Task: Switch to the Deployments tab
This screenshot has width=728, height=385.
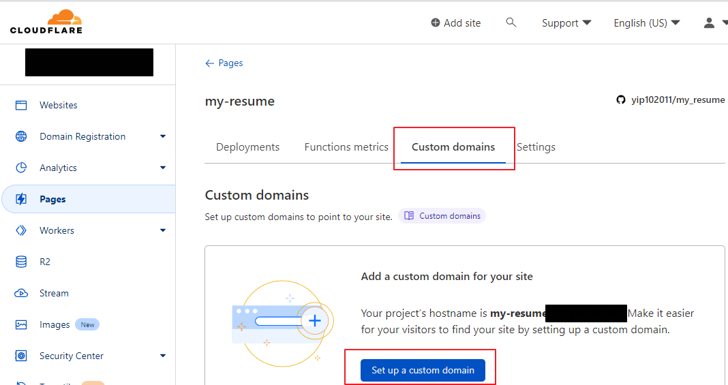Action: coord(247,147)
